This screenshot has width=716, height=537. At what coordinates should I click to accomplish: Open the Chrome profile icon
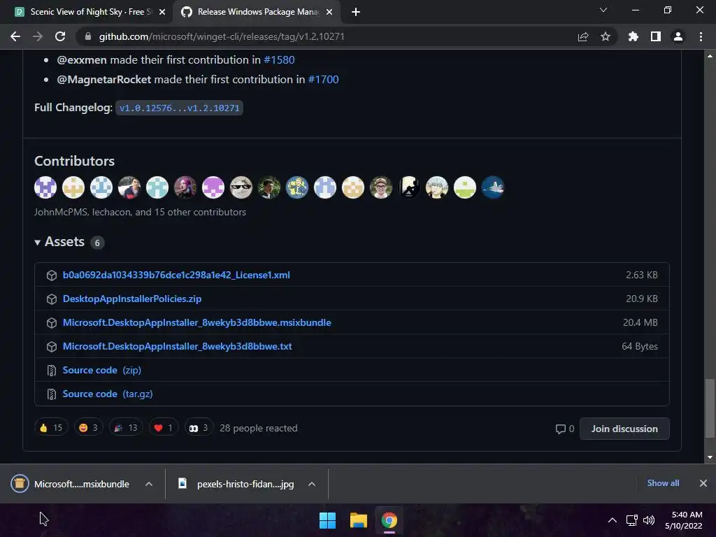point(678,36)
